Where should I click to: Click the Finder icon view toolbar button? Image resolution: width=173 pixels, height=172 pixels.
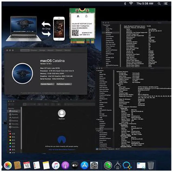(25, 104)
